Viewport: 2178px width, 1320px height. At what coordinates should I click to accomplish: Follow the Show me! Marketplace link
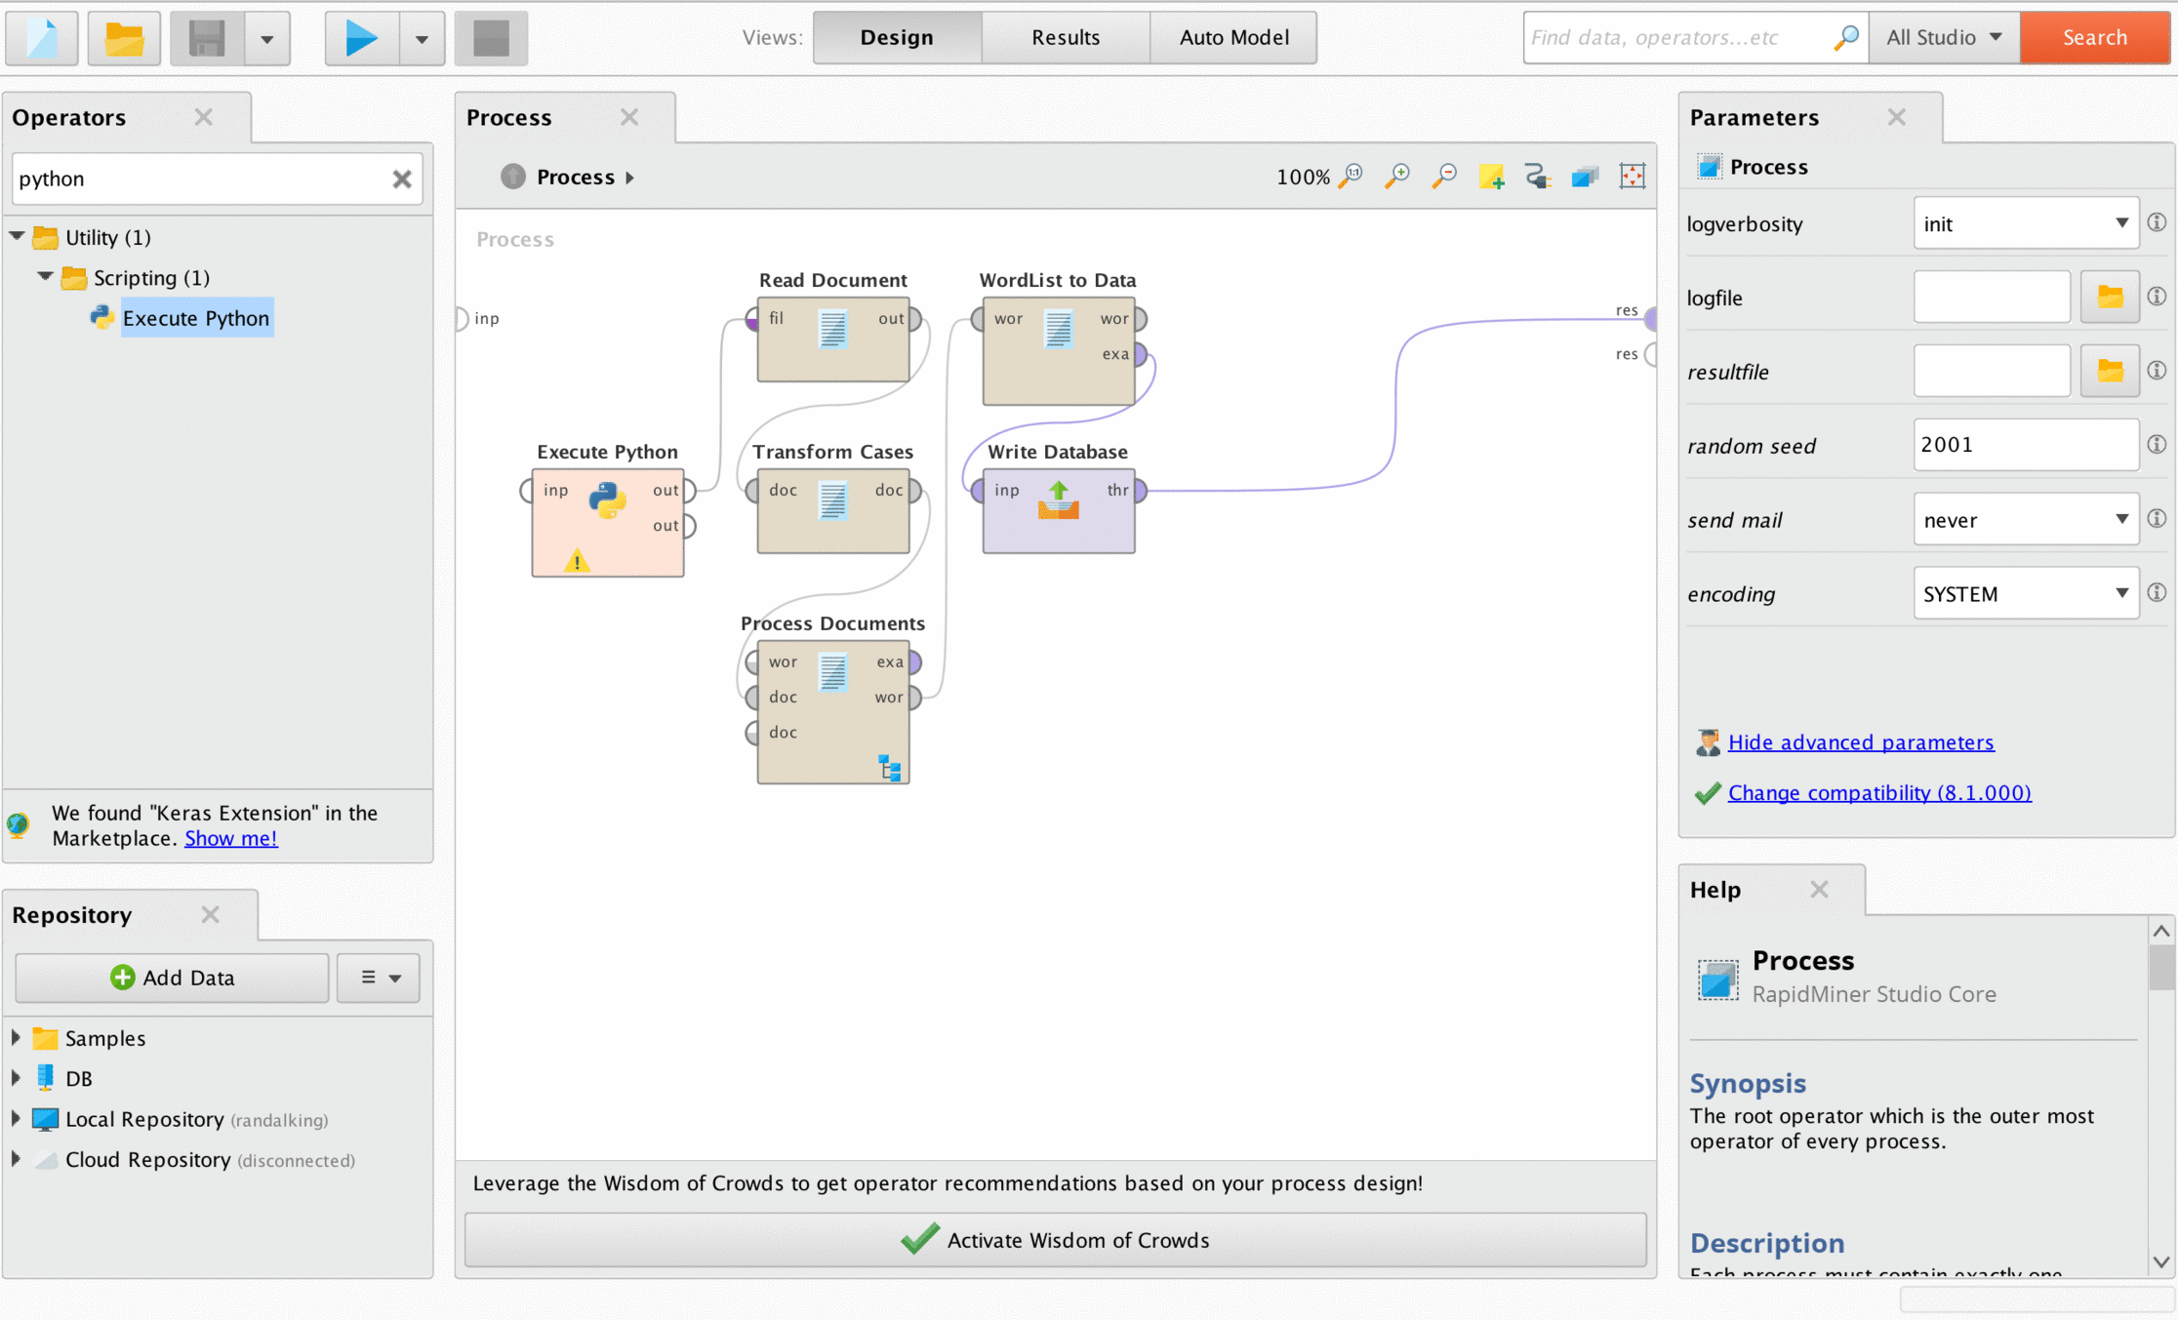click(231, 838)
